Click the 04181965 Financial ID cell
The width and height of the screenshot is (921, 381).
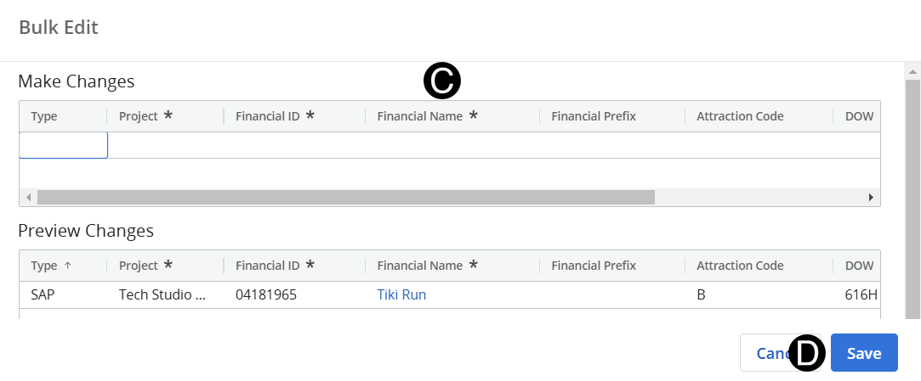[265, 295]
